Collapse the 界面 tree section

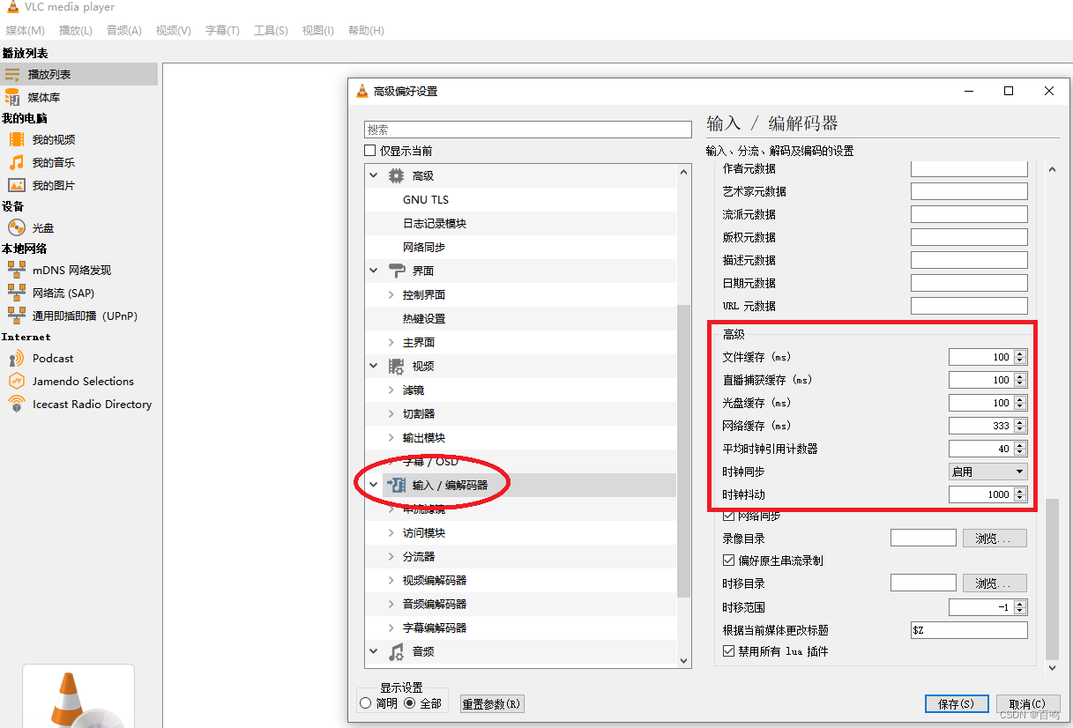pos(373,271)
